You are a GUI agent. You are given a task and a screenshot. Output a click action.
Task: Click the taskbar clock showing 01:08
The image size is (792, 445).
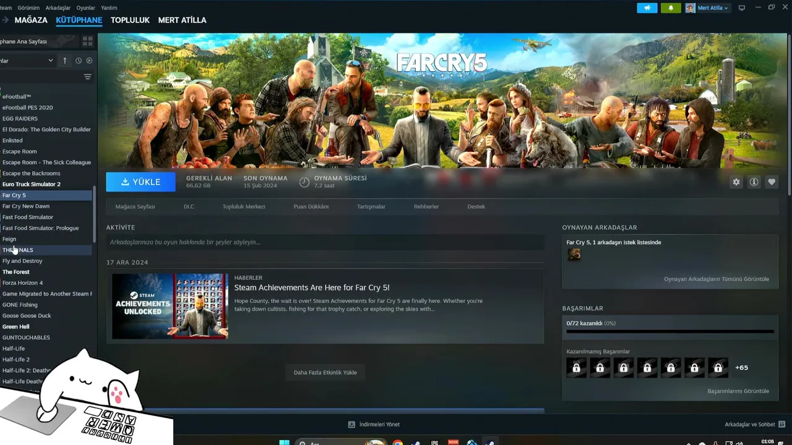tap(767, 441)
